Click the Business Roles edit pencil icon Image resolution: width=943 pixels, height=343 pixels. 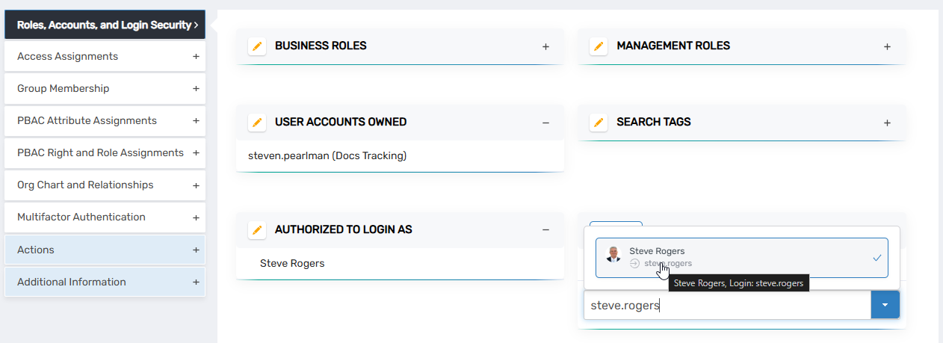click(x=257, y=46)
